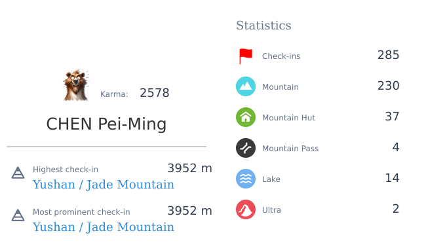Select the cyan Mountain icon

[x=246, y=86]
